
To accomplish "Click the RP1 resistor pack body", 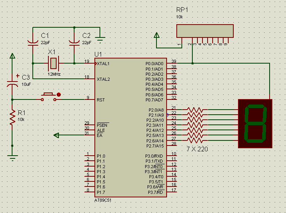I will tap(205, 31).
